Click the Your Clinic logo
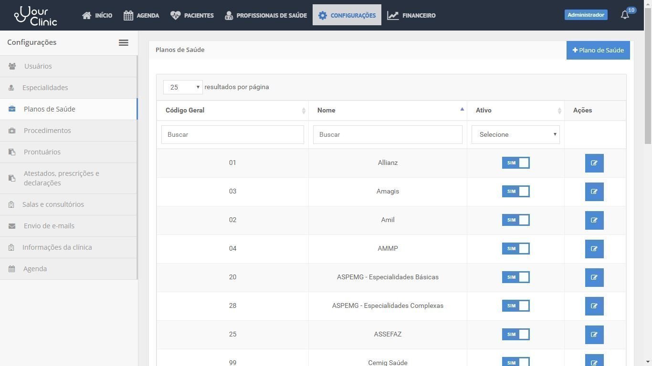The height and width of the screenshot is (366, 652). coord(36,15)
